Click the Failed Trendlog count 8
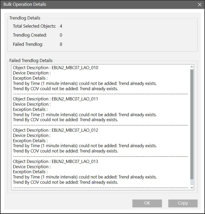Viewport: 205px width, 214px height. (61, 44)
